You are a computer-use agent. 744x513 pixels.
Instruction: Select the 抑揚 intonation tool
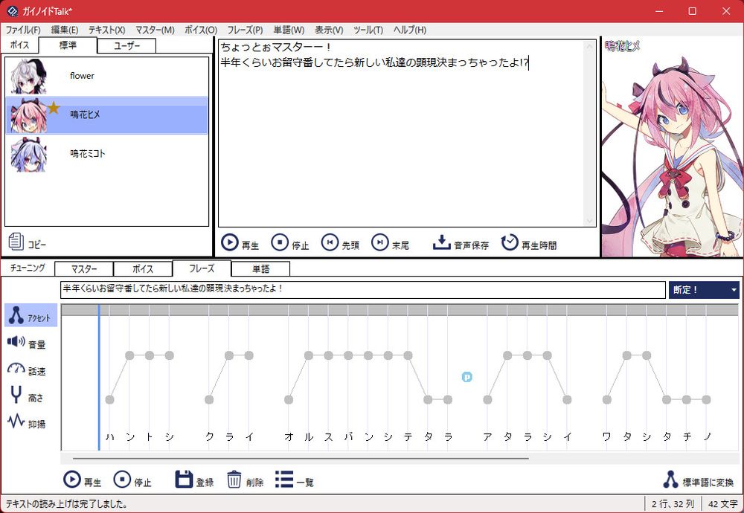[x=27, y=422]
